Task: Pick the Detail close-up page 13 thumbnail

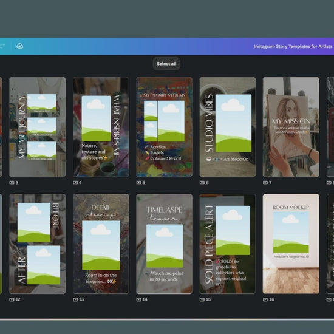Action: 101,244
